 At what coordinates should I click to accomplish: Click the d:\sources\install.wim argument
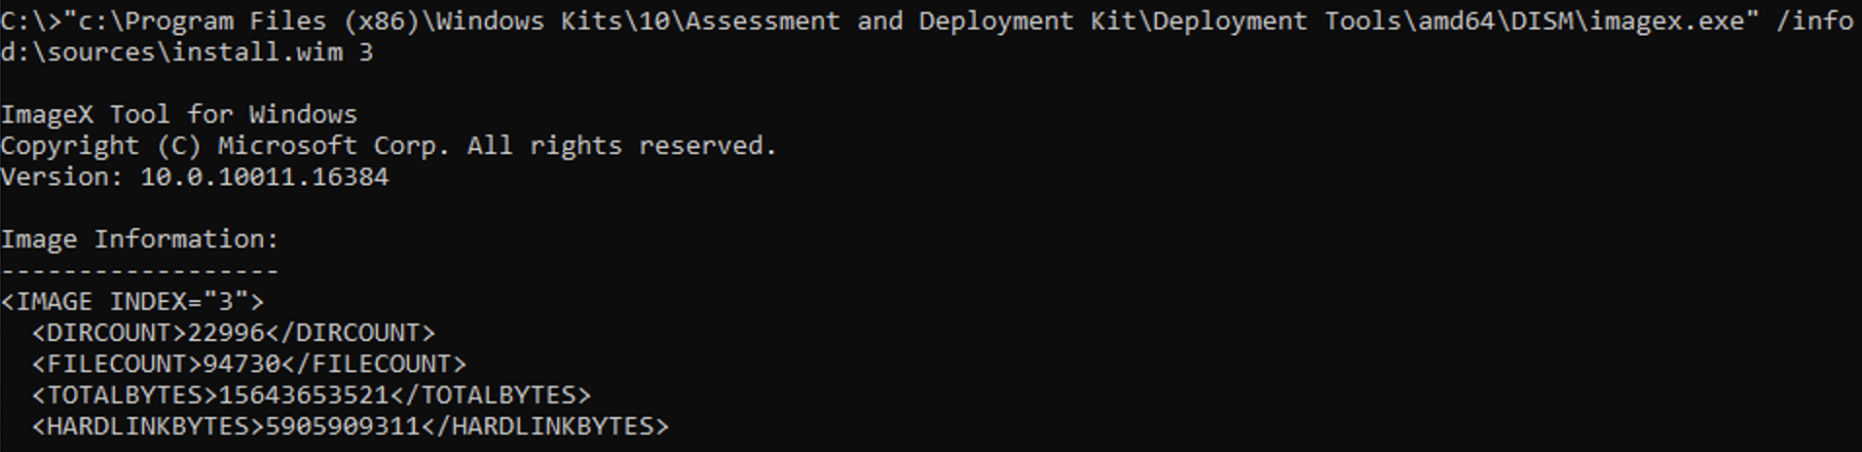(x=170, y=52)
